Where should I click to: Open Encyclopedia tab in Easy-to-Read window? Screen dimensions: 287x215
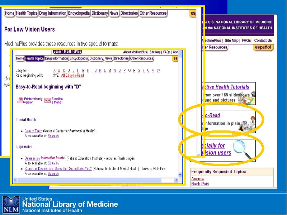pyautogui.click(x=79, y=58)
